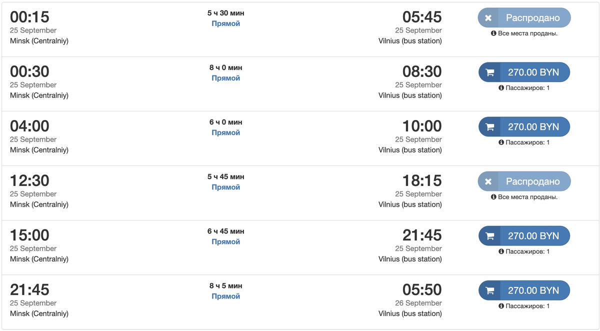Buy the 270.00 BYN ticket departing 04:00
This screenshot has width=600, height=331.
533,127
